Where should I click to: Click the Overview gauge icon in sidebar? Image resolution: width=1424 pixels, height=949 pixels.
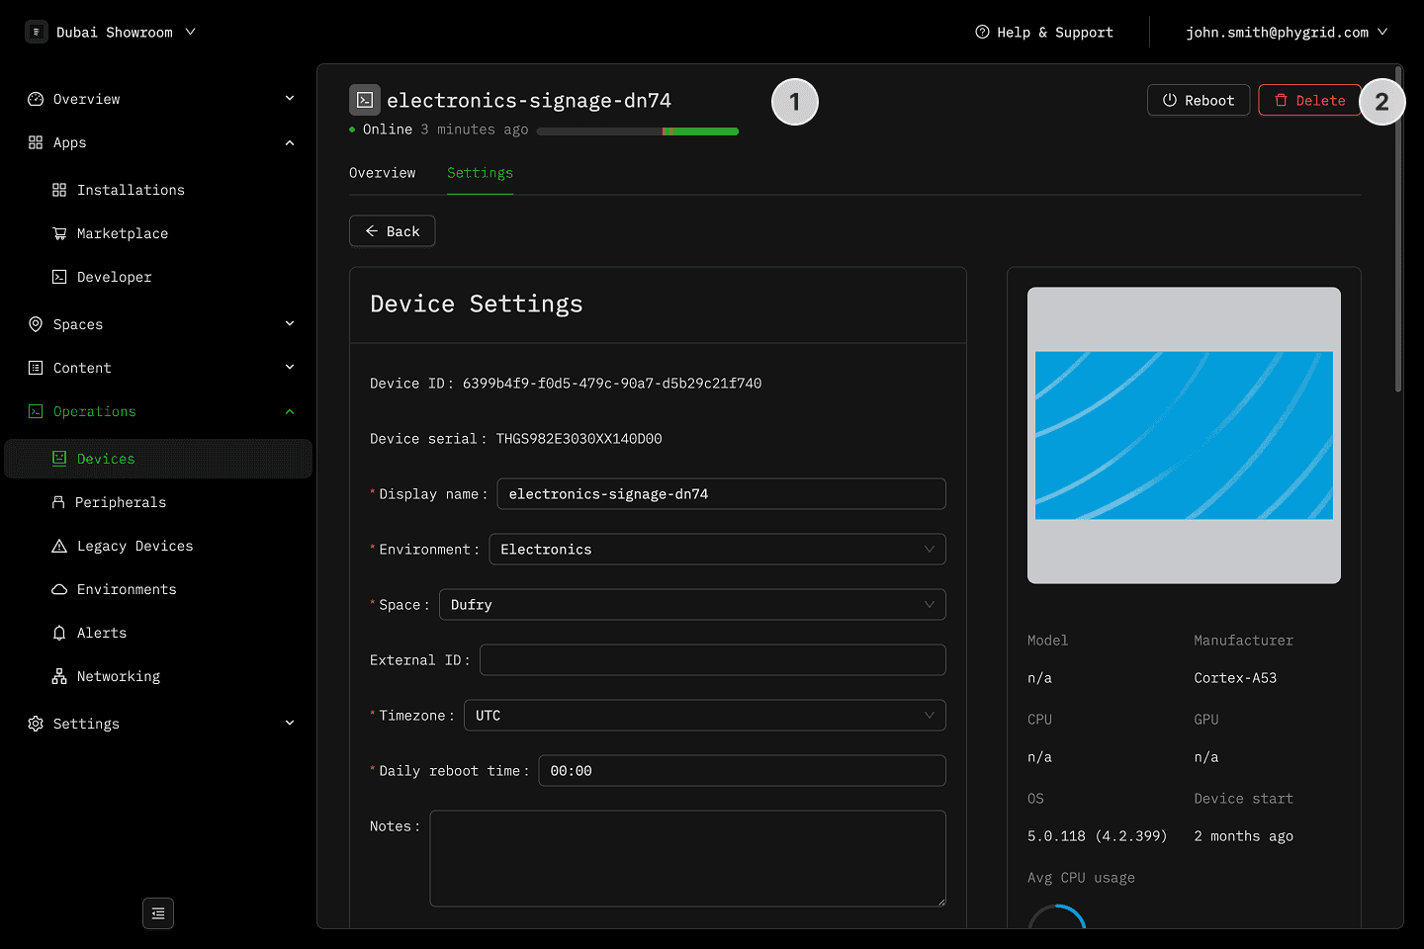point(36,99)
